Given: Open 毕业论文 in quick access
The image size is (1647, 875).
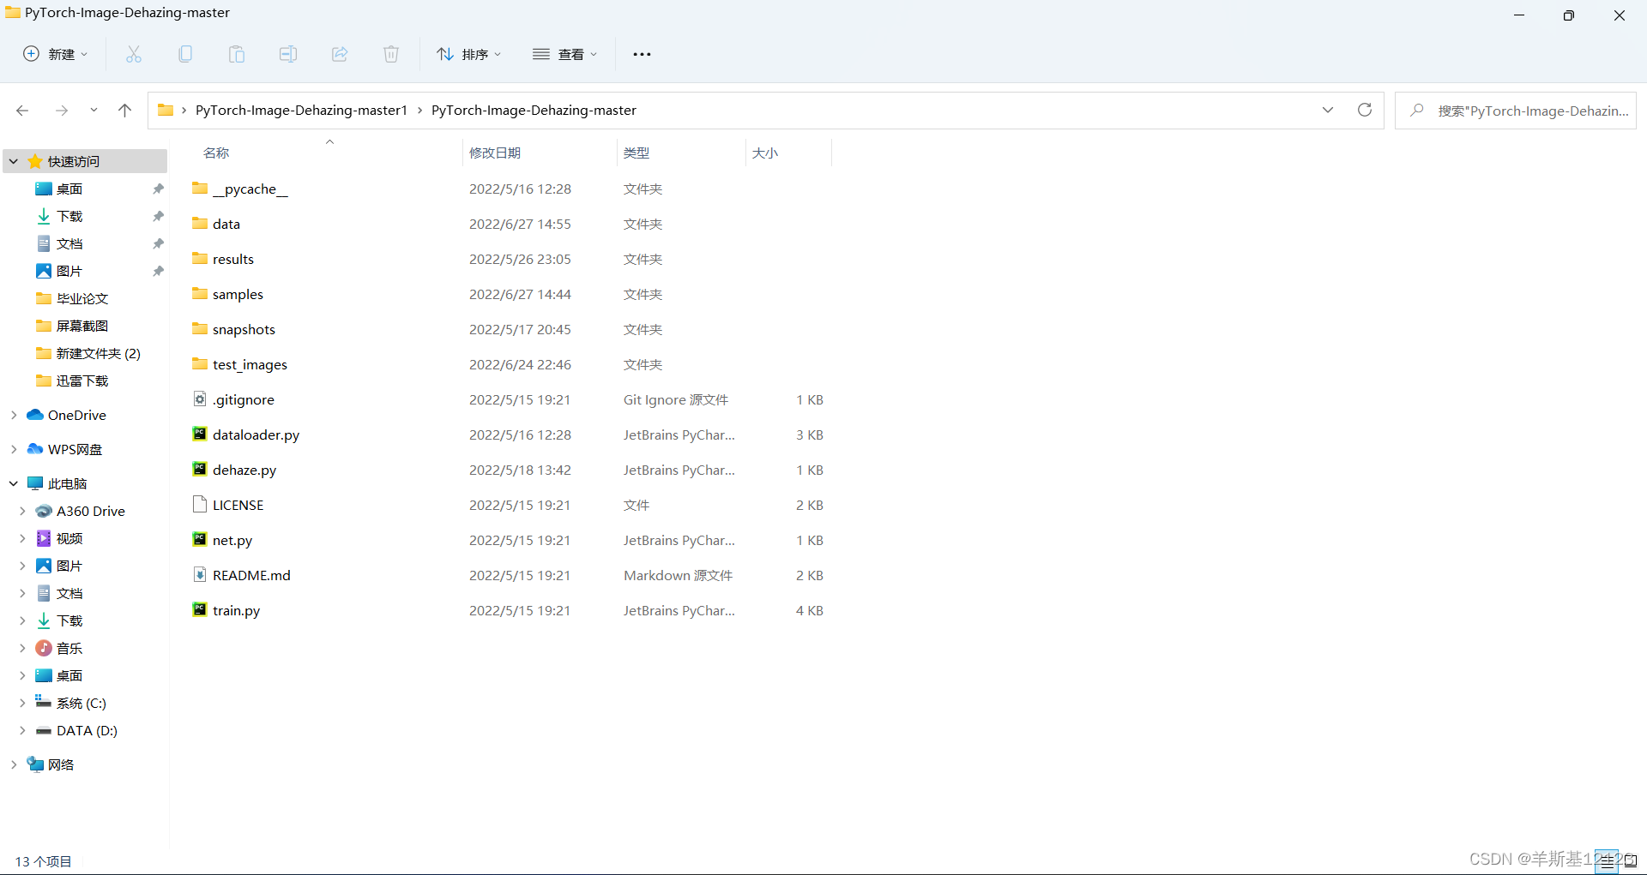Looking at the screenshot, I should point(82,298).
